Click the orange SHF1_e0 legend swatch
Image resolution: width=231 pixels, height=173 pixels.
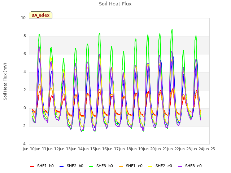click(121, 167)
